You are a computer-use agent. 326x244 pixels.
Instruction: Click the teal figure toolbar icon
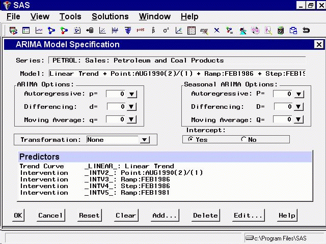coord(242,31)
